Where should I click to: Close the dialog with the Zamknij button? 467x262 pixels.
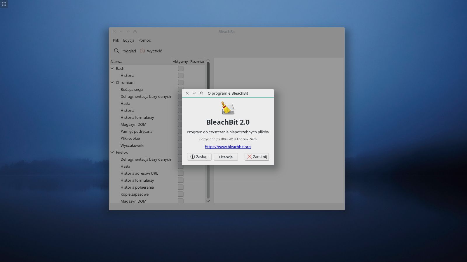pyautogui.click(x=257, y=157)
